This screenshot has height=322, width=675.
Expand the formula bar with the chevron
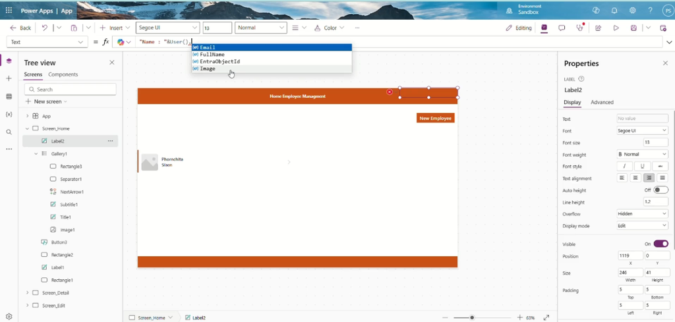(x=669, y=42)
